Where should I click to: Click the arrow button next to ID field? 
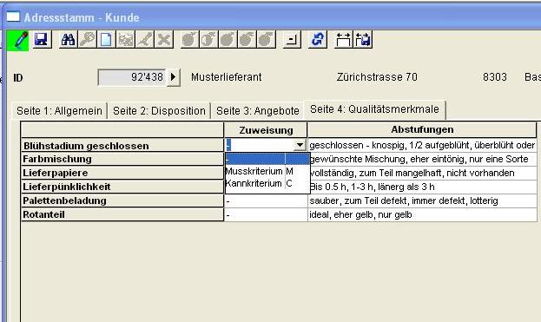pos(174,77)
